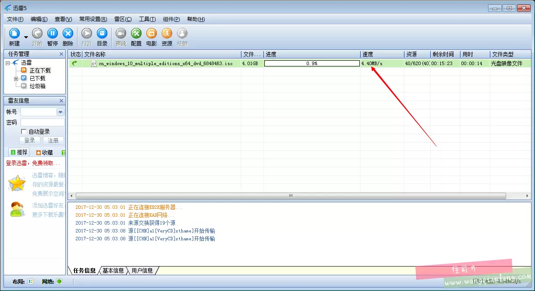Screen dimensions: 535x291
Task: Switch to the 推荐 tab
Action: pyautogui.click(x=19, y=152)
